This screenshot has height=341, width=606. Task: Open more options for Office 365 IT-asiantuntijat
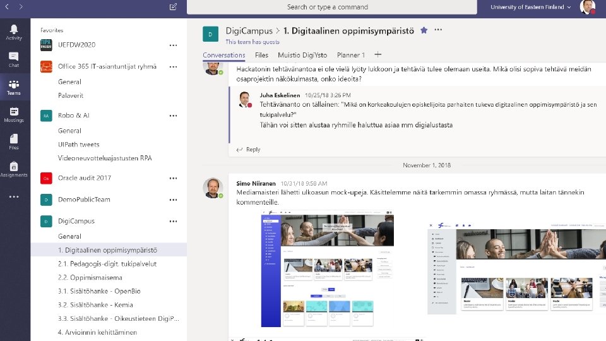(x=173, y=67)
